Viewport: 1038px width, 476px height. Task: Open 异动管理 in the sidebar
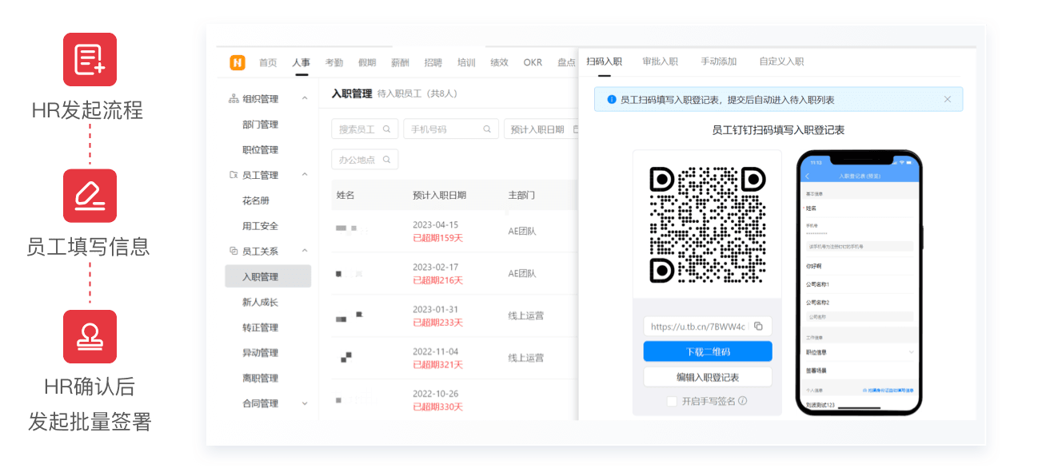[x=260, y=353]
